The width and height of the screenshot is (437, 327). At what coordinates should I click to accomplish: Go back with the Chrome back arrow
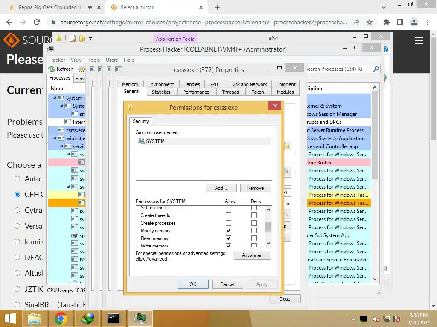[x=9, y=22]
